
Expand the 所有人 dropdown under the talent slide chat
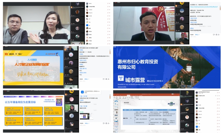pos(87,79)
